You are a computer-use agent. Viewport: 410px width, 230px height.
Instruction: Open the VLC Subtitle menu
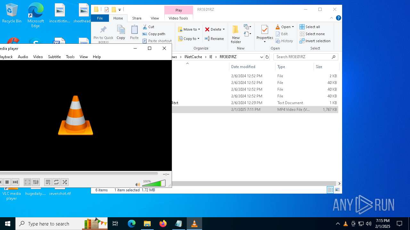coord(54,57)
